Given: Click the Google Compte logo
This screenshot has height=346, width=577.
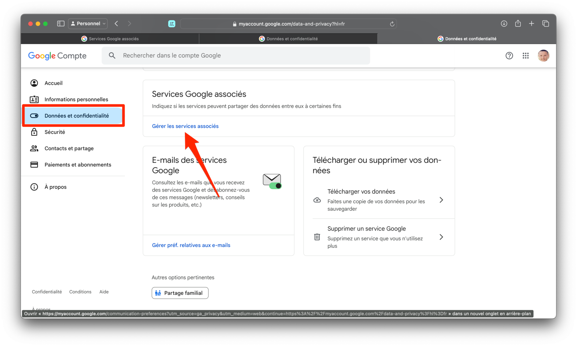Looking at the screenshot, I should point(57,56).
